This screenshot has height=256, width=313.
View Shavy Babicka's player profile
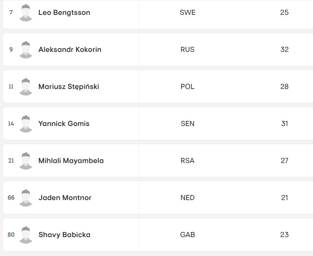64,235
